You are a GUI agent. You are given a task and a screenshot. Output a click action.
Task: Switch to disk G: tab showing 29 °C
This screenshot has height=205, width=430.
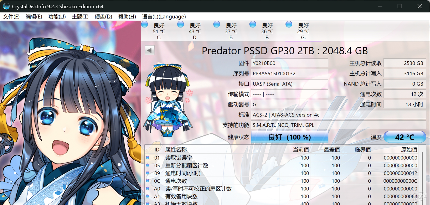click(x=303, y=31)
